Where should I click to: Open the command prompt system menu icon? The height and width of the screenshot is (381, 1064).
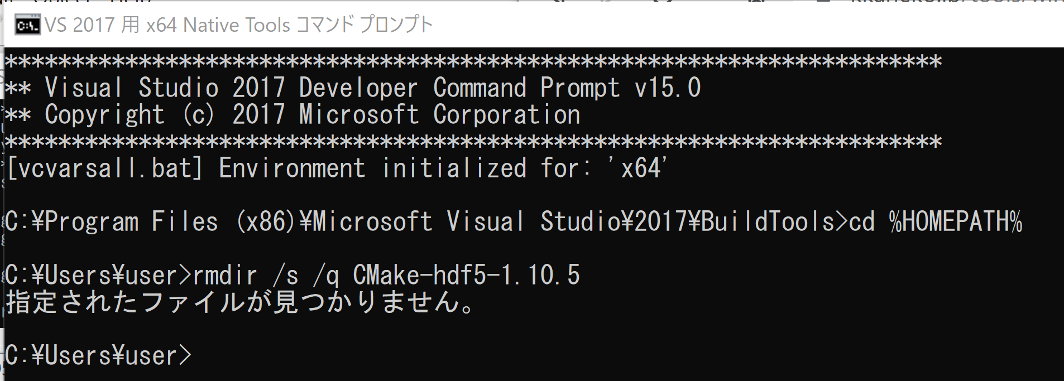27,25
